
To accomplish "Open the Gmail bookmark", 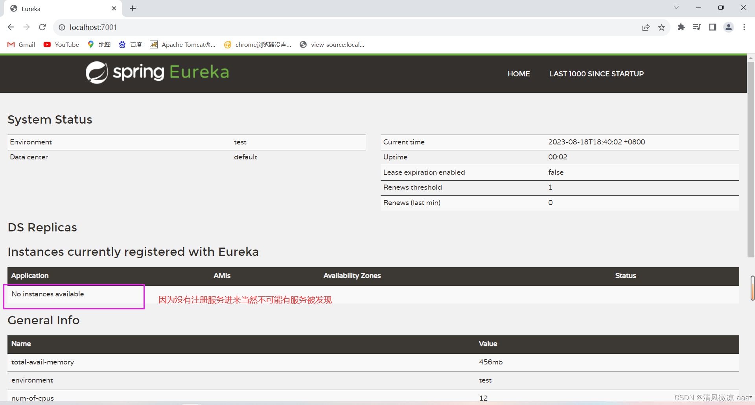I will (x=21, y=44).
